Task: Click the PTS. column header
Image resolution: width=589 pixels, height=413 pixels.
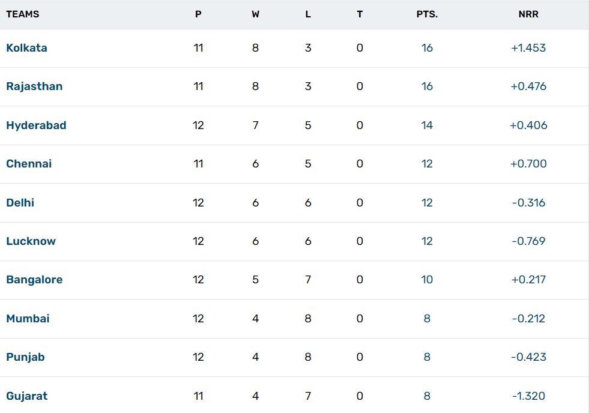Action: click(x=427, y=14)
